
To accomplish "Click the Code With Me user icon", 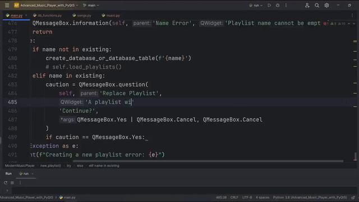I will pyautogui.click(x=307, y=5).
